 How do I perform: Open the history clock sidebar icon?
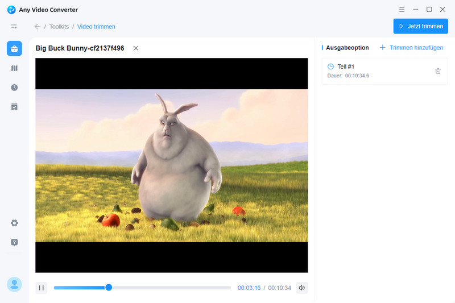click(x=14, y=88)
